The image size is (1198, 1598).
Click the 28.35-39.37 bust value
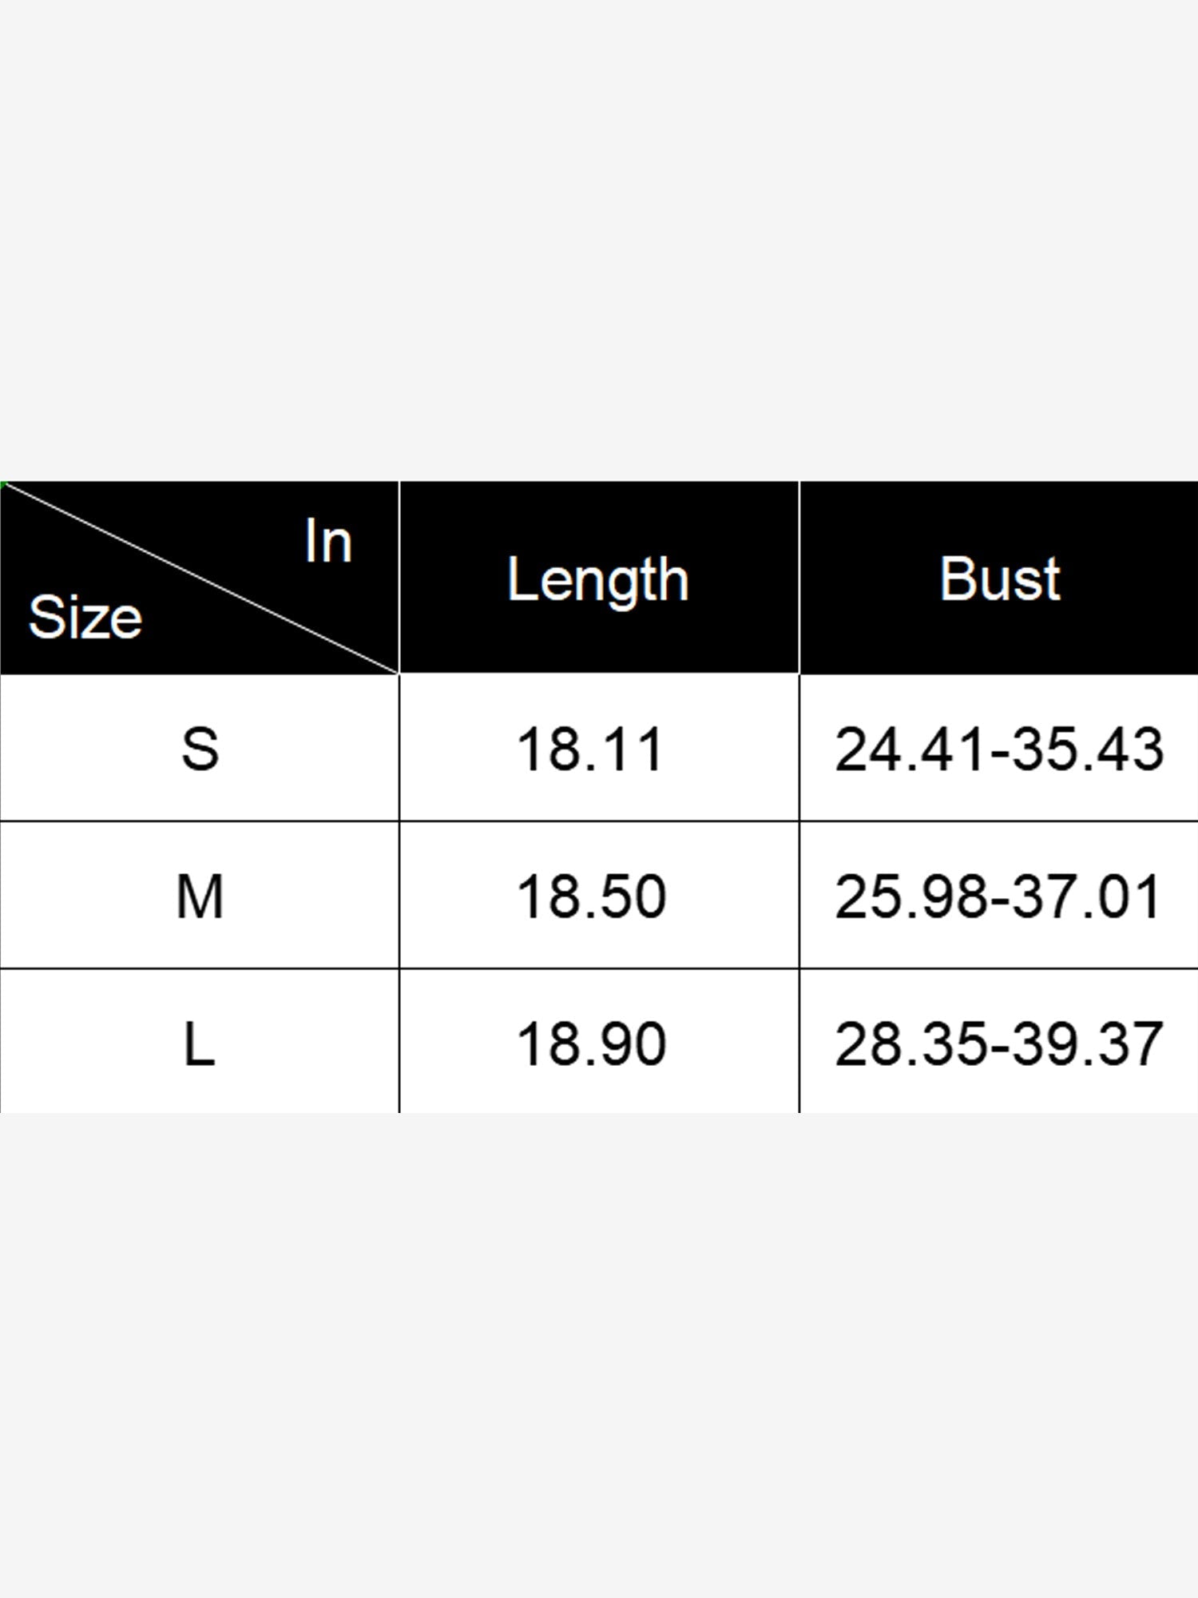(x=998, y=1044)
